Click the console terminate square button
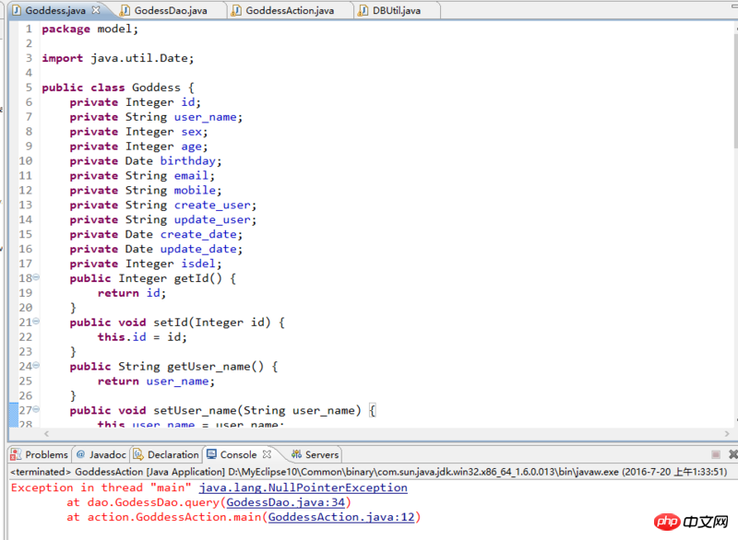 pyautogui.click(x=716, y=454)
